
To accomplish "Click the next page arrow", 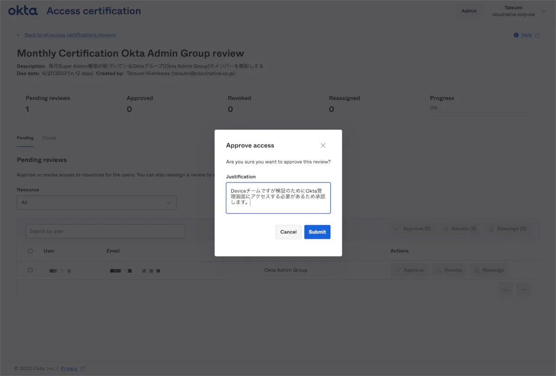I will (x=524, y=290).
